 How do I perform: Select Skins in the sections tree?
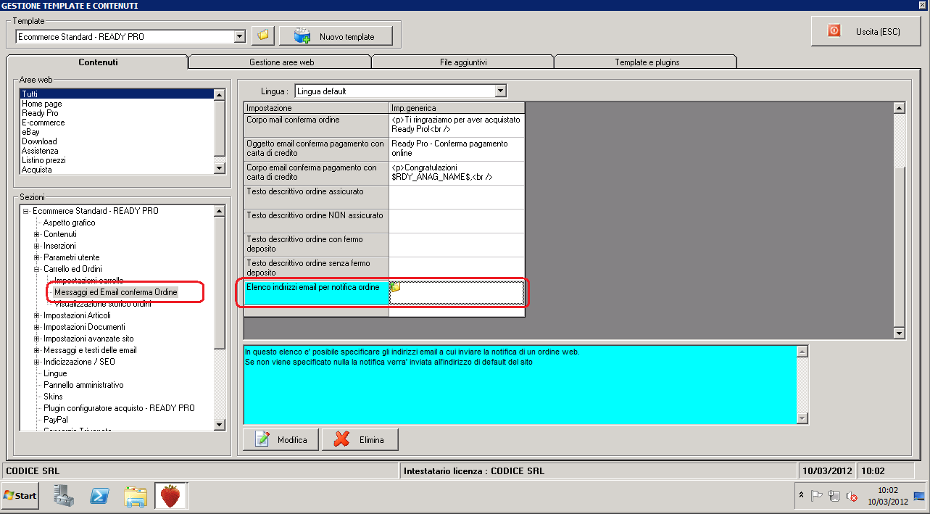pos(53,397)
